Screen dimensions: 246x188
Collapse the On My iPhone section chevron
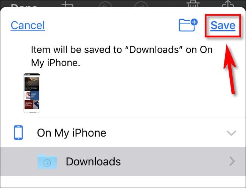(x=231, y=133)
